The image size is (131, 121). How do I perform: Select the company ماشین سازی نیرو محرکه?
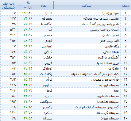(101, 19)
